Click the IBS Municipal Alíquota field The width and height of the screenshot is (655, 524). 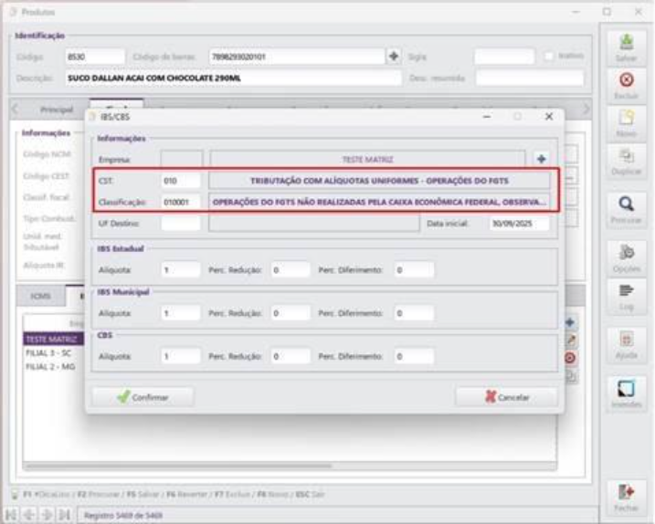pyautogui.click(x=181, y=313)
